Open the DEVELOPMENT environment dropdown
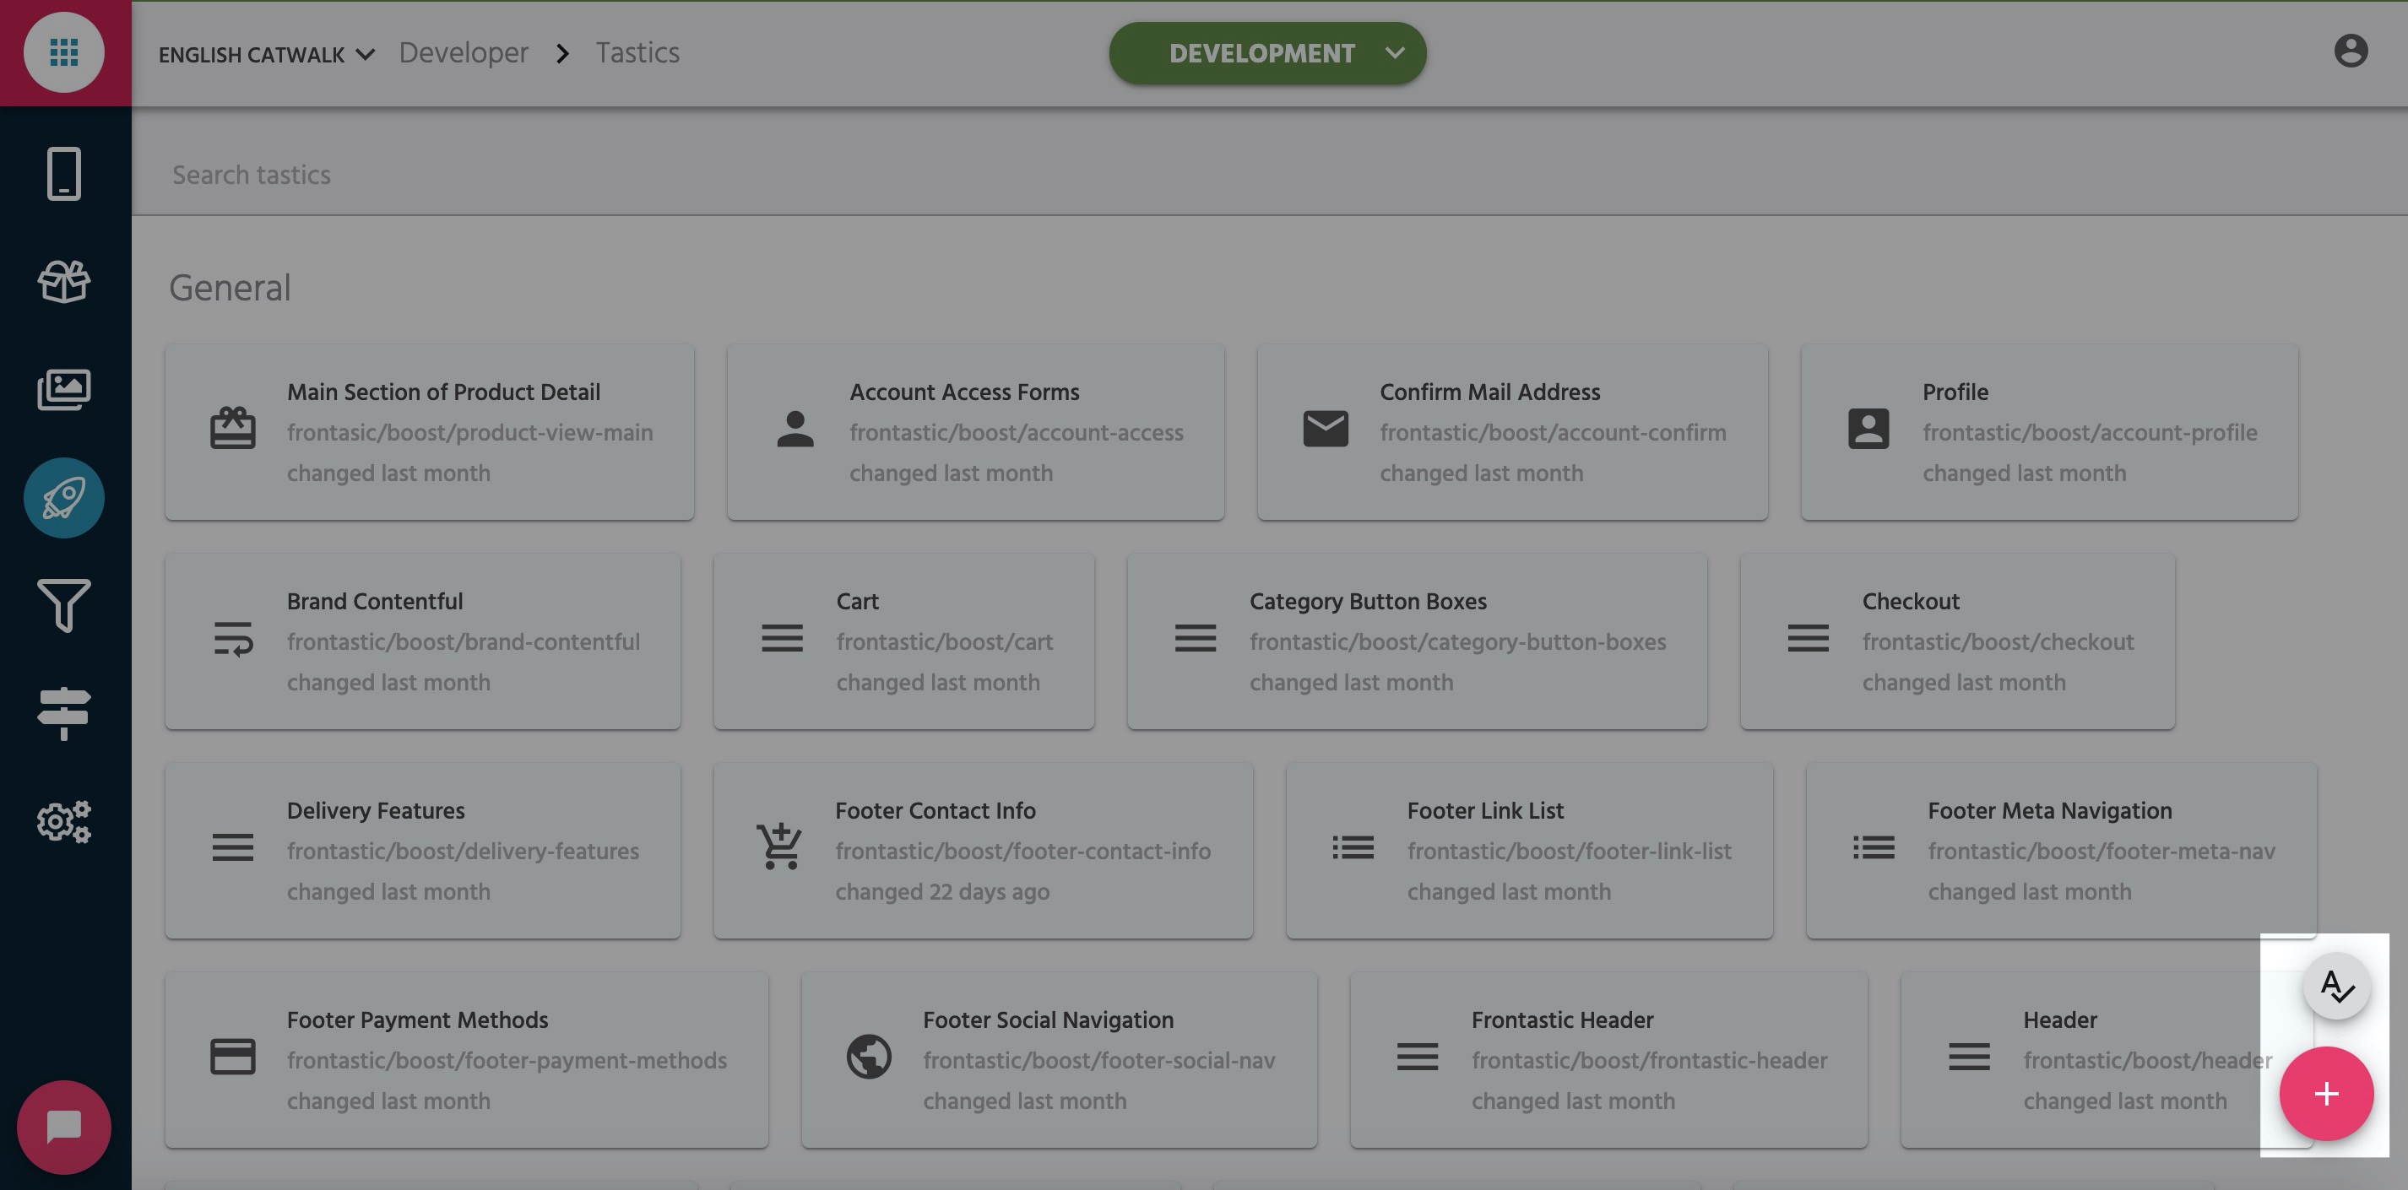 click(1267, 53)
